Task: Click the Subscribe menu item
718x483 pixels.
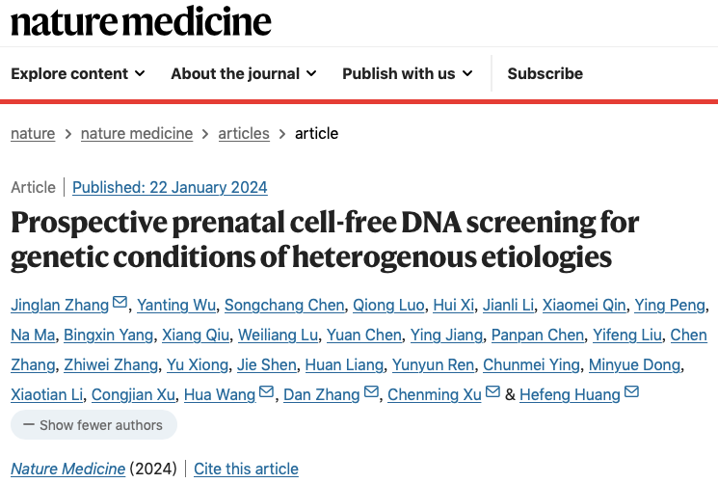Action: point(545,73)
